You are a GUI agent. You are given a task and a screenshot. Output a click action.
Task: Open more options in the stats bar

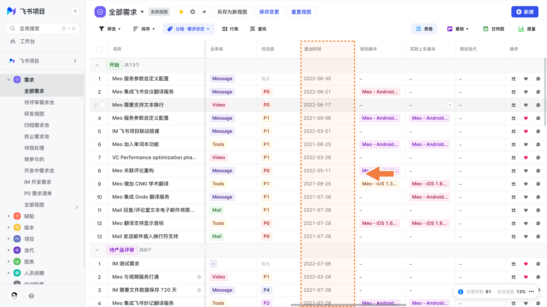pos(531,292)
